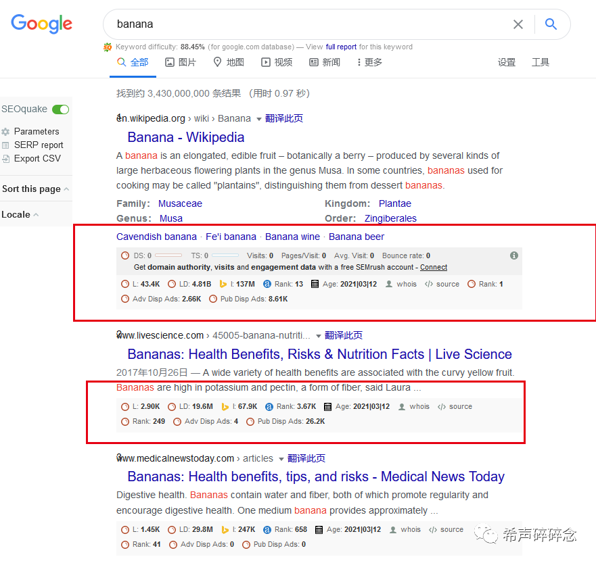Click the blue search magnifier icon
The image size is (596, 561).
tap(551, 24)
